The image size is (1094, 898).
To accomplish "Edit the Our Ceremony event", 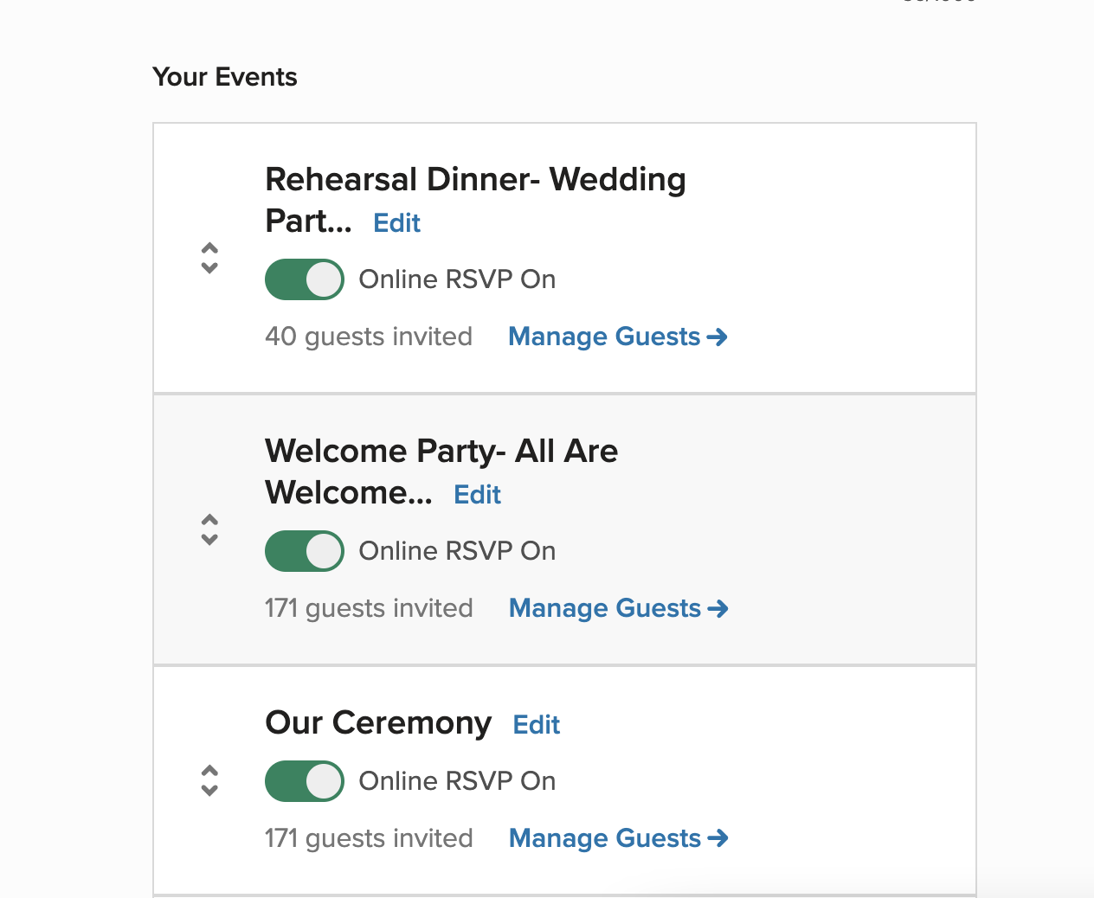I will point(537,725).
